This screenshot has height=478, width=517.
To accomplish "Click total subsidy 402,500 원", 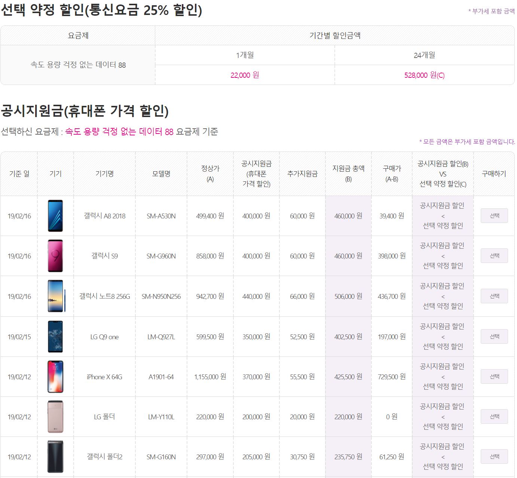I will click(348, 337).
